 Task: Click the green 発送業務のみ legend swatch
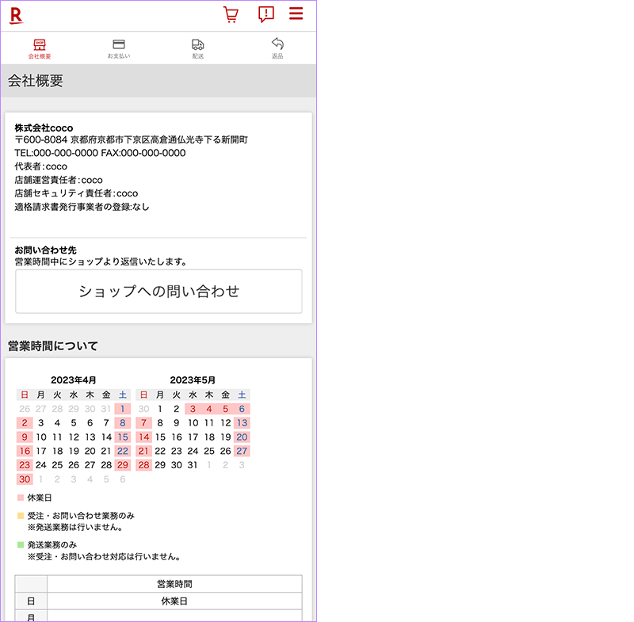[21, 545]
